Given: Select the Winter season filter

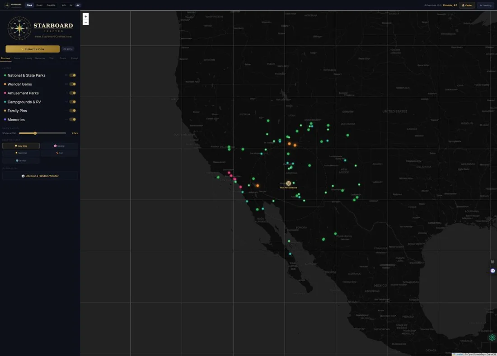Looking at the screenshot, I should click(x=21, y=161).
